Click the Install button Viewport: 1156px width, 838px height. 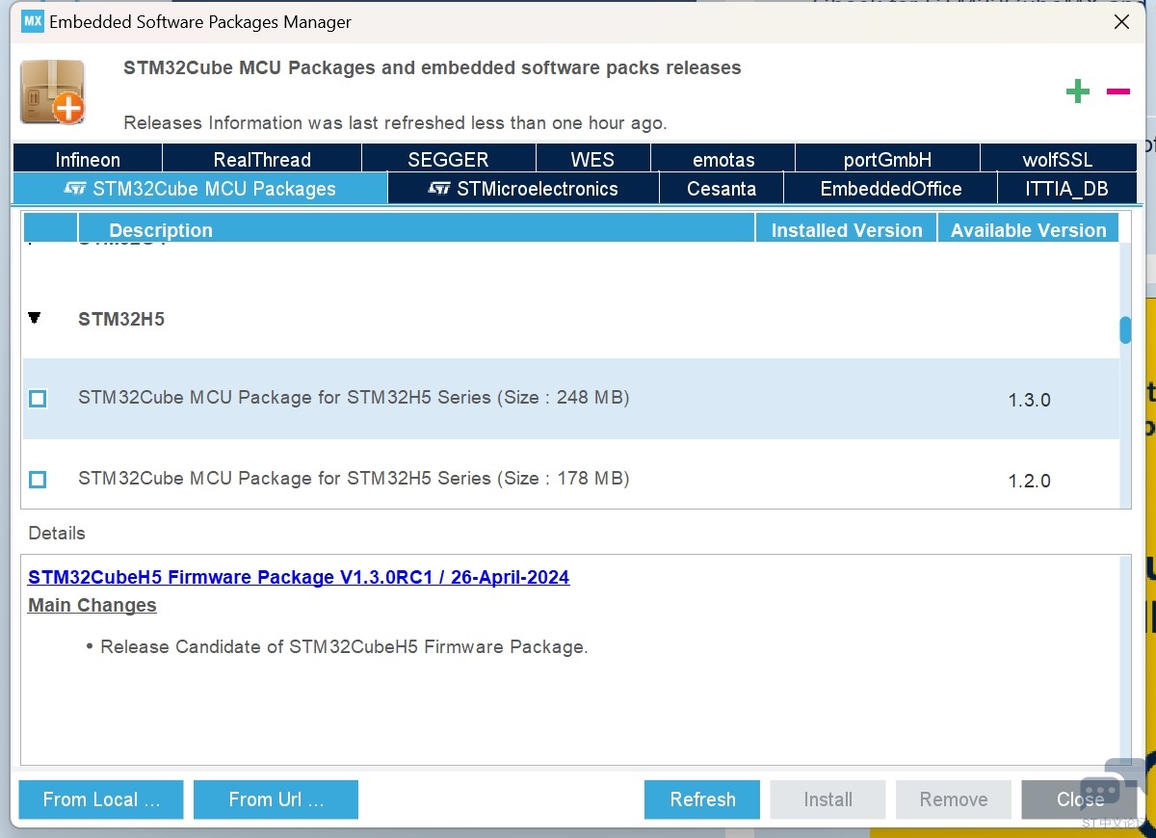[828, 799]
